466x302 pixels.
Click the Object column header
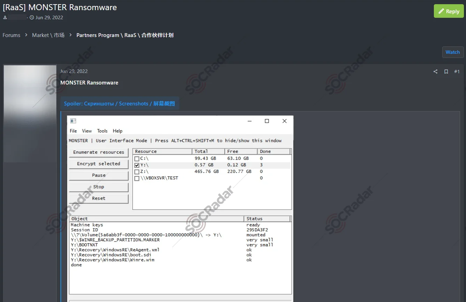[x=156, y=219]
